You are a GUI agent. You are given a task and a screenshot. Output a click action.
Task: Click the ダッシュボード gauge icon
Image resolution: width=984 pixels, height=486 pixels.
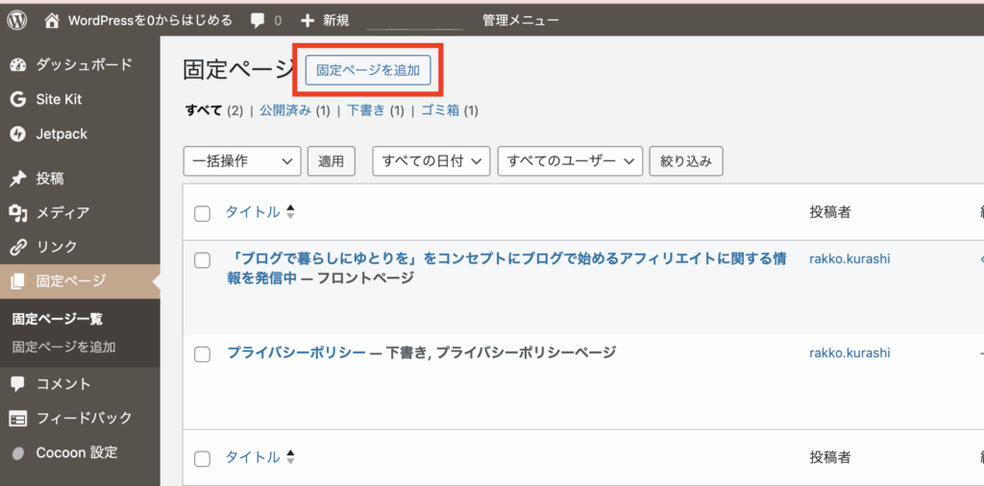click(x=18, y=64)
